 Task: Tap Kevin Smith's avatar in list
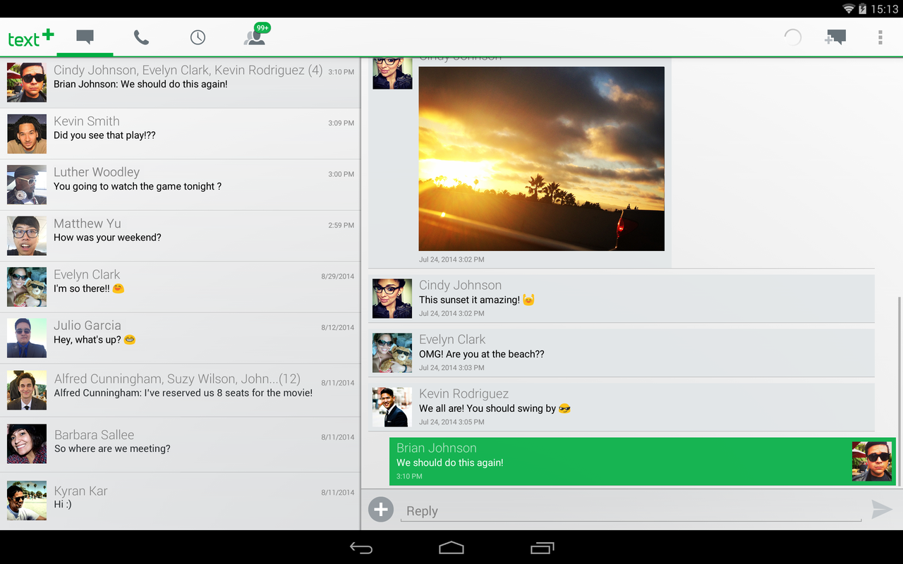(x=27, y=134)
